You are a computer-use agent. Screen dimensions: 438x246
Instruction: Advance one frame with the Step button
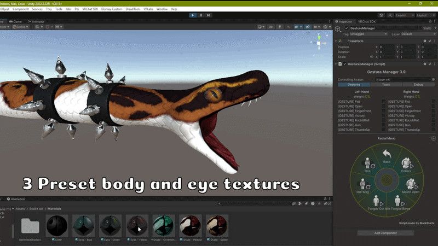209,15
